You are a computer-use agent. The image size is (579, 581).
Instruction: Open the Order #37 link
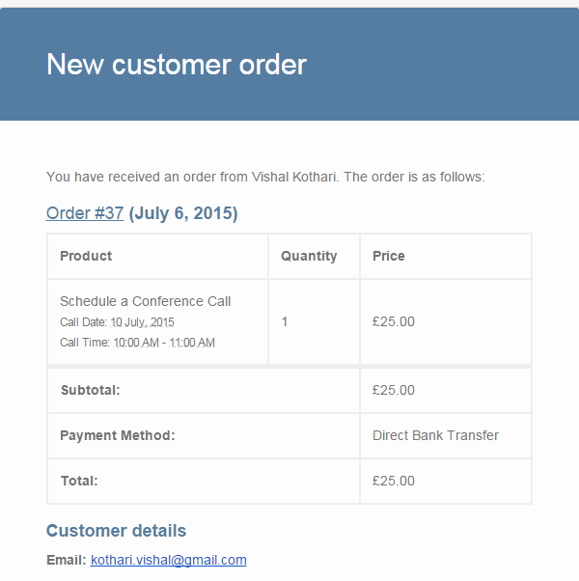(85, 213)
